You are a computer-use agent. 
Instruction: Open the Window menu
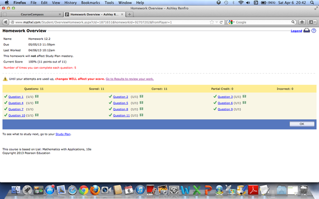coord(125,3)
